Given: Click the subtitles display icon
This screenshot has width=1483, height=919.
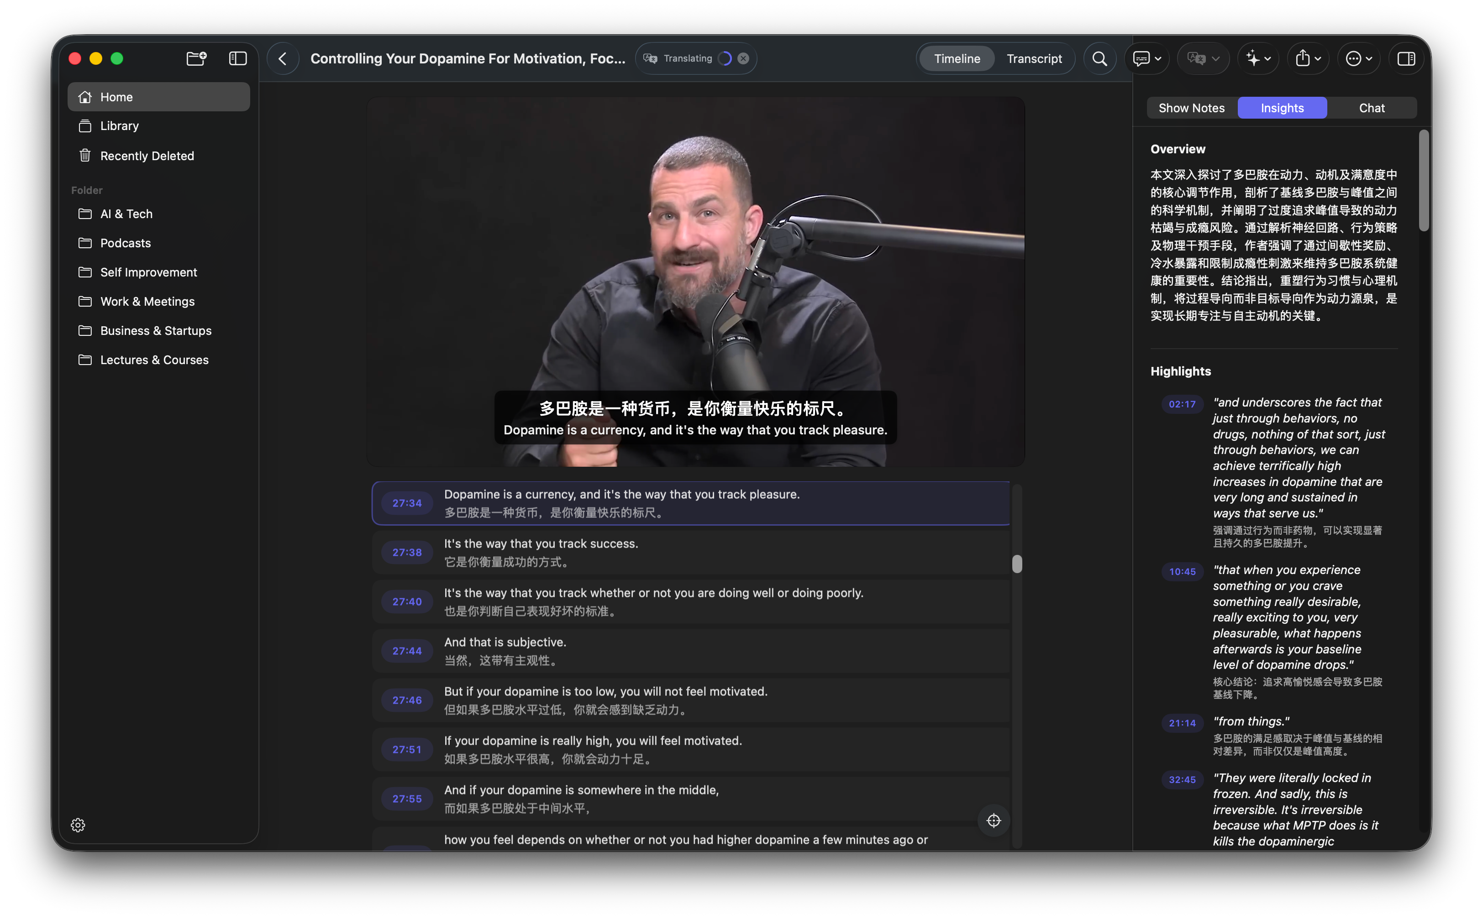Looking at the screenshot, I should point(1141,58).
